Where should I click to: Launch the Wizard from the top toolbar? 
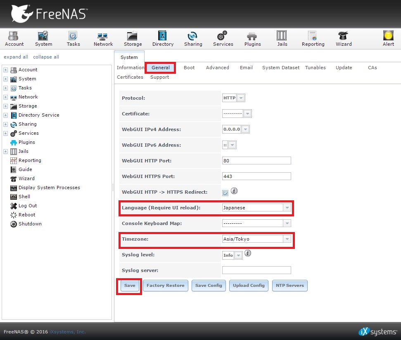[344, 39]
